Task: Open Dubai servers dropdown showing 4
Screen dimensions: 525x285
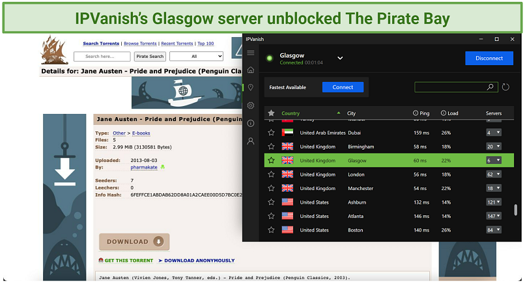Action: point(494,133)
